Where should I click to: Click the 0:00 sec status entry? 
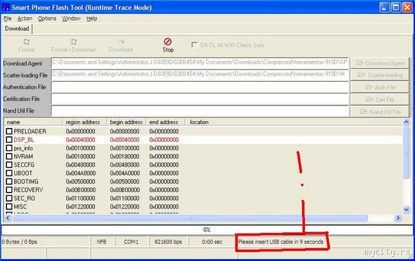click(x=212, y=242)
